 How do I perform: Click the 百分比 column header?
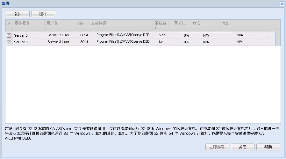click(180, 24)
